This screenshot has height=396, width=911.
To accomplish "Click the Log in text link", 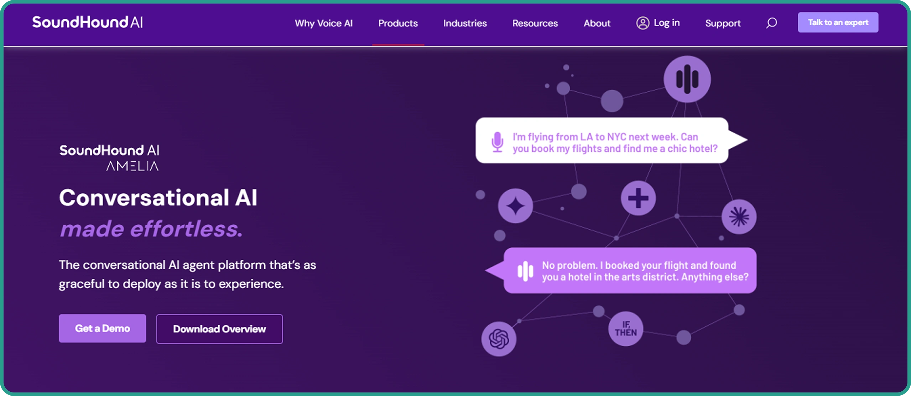I will coord(666,23).
